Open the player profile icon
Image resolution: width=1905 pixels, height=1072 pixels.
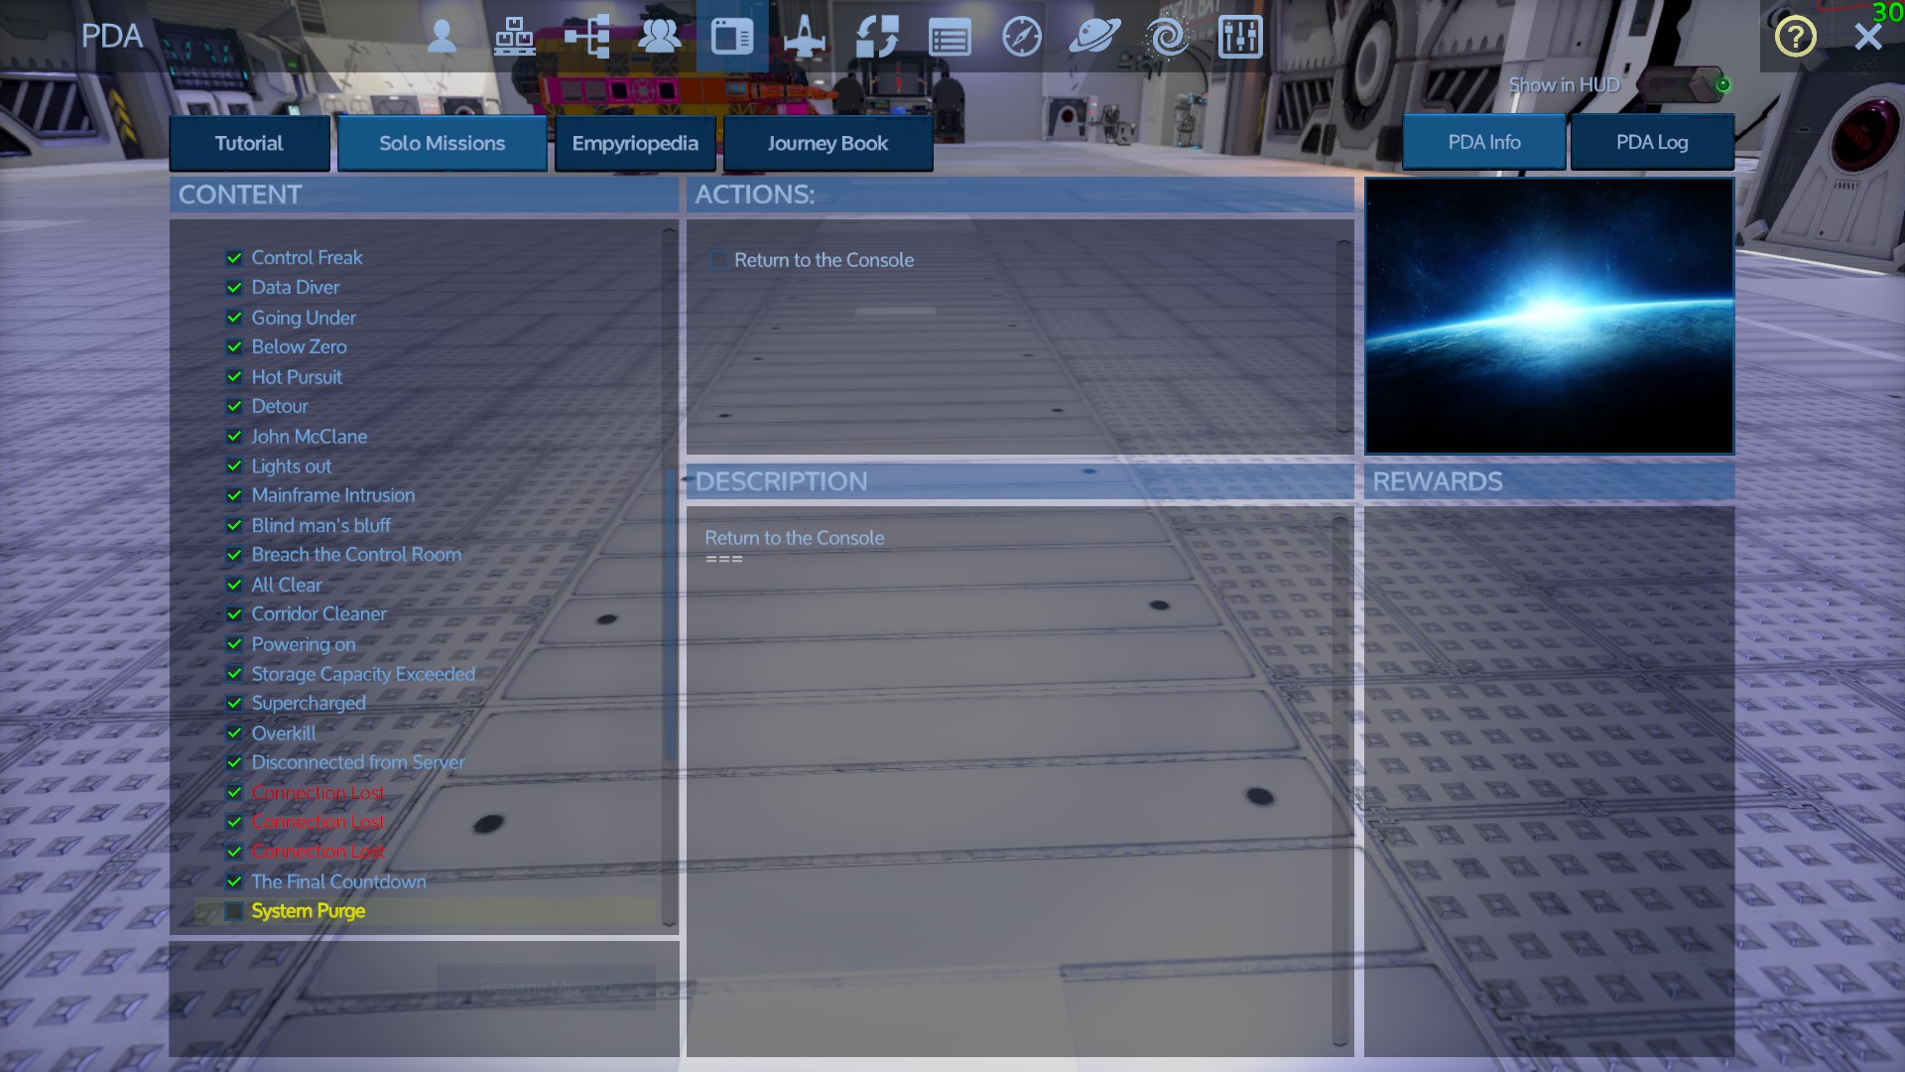[x=443, y=37]
